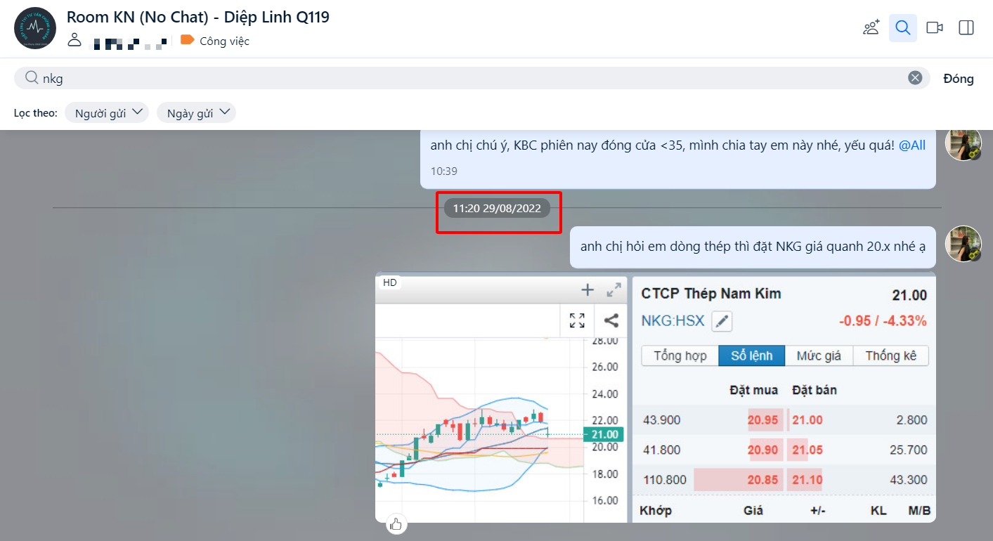Clear the search text 'nkg'
Viewport: 993px width, 541px height.
[915, 78]
